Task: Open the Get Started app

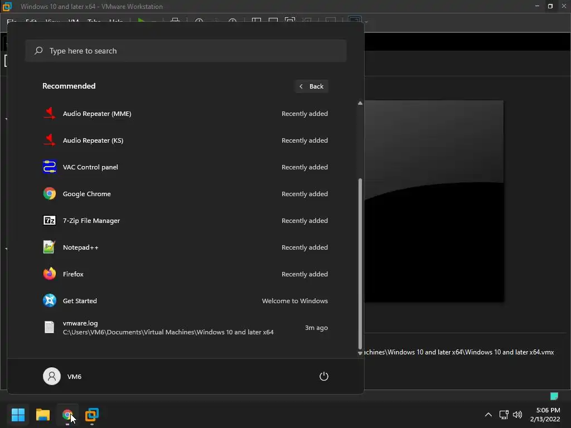Action: pyautogui.click(x=185, y=301)
